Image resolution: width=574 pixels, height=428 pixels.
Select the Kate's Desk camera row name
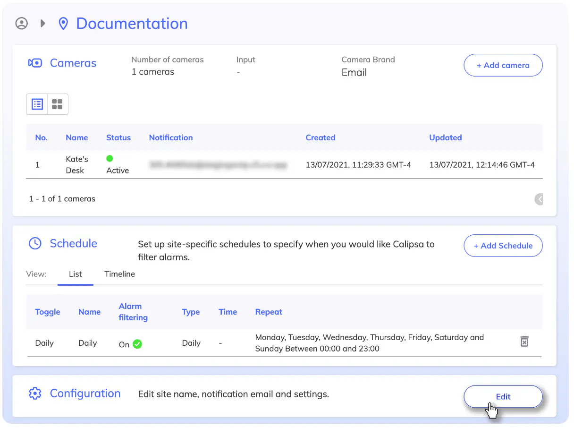point(77,165)
